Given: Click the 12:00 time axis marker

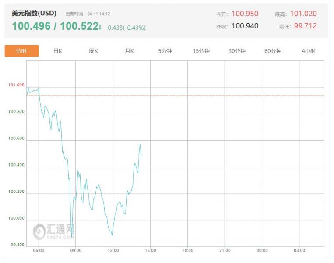Looking at the screenshot, I should click(x=113, y=250).
